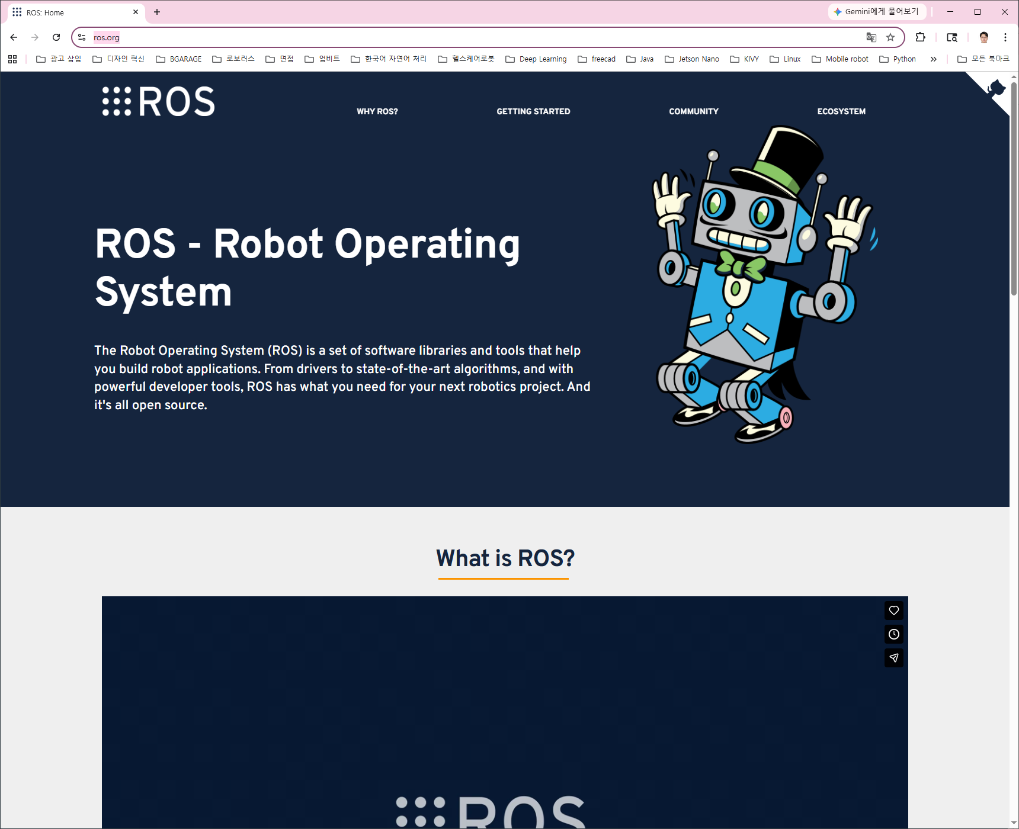Open the Linux bookmark folder
Viewport: 1019px width, 829px height.
[x=785, y=59]
